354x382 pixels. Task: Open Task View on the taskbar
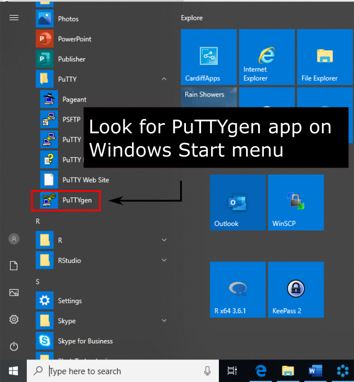tap(232, 371)
